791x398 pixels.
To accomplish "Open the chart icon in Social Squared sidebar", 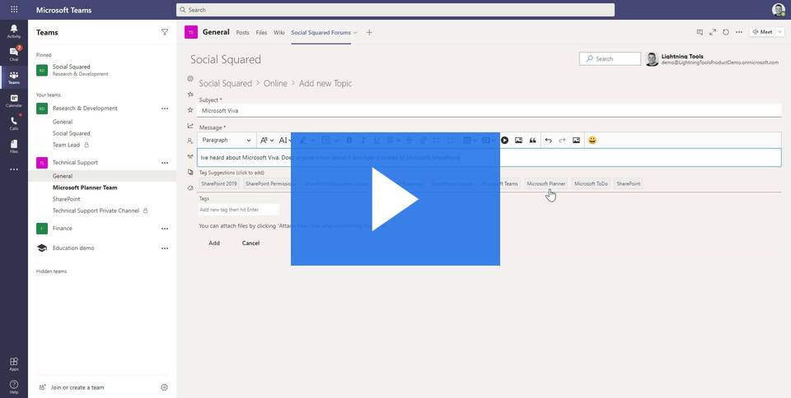I will [190, 125].
